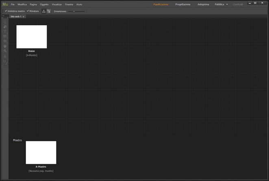Viewport: 269px width, 181px height.
Task: Minimize the Muse window
Action: click(x=250, y=3)
